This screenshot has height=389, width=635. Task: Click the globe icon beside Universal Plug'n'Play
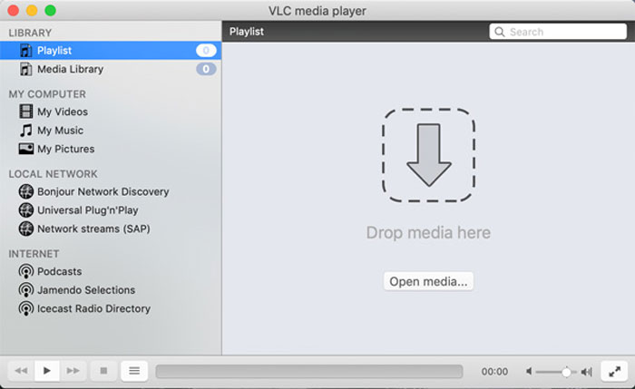tap(26, 210)
